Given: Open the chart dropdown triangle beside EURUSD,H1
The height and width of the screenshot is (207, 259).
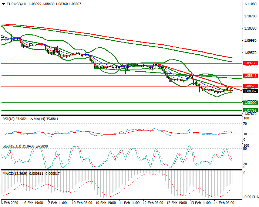Looking at the screenshot, I should pyautogui.click(x=4, y=4).
